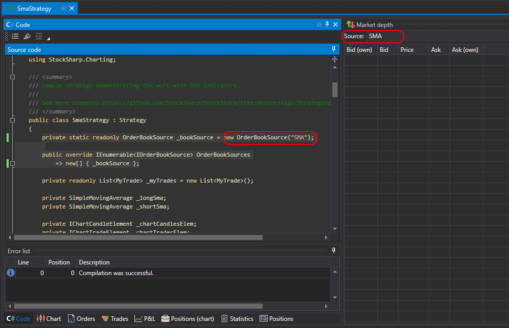Viewport: 509px width, 328px height.
Task: Click the help icon on the SmaStrategy tab
Action: point(64,8)
